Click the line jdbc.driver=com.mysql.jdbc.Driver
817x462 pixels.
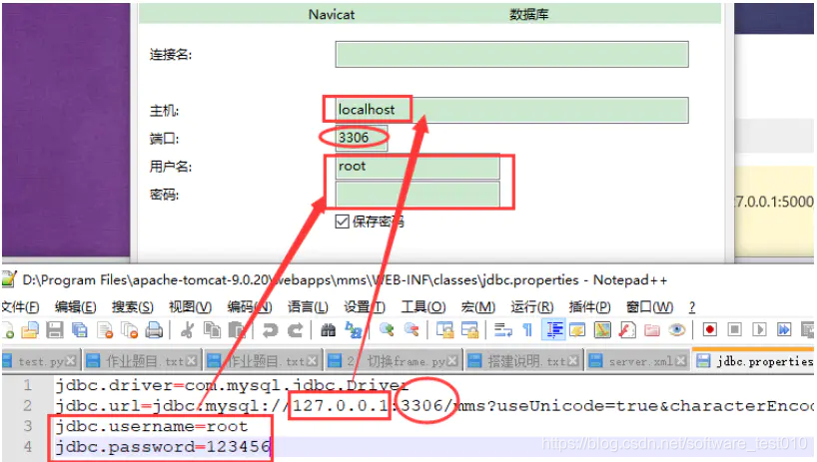click(x=232, y=385)
